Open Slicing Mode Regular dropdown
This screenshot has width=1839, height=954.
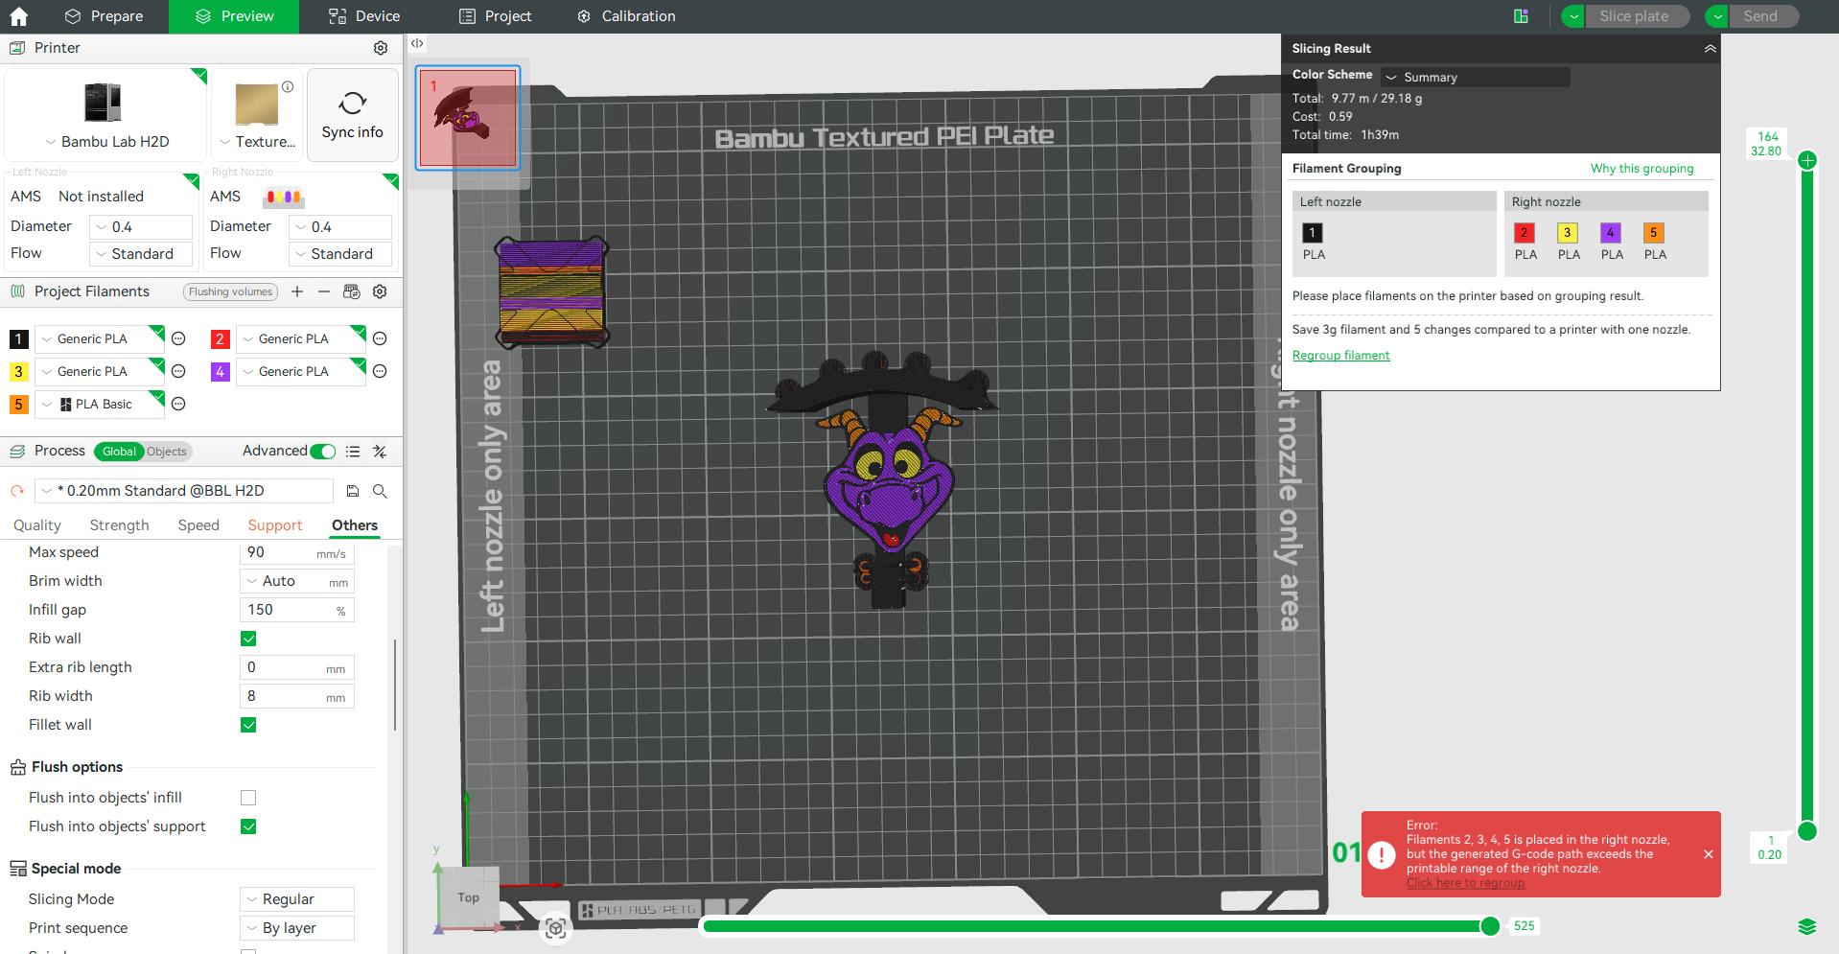point(296,899)
